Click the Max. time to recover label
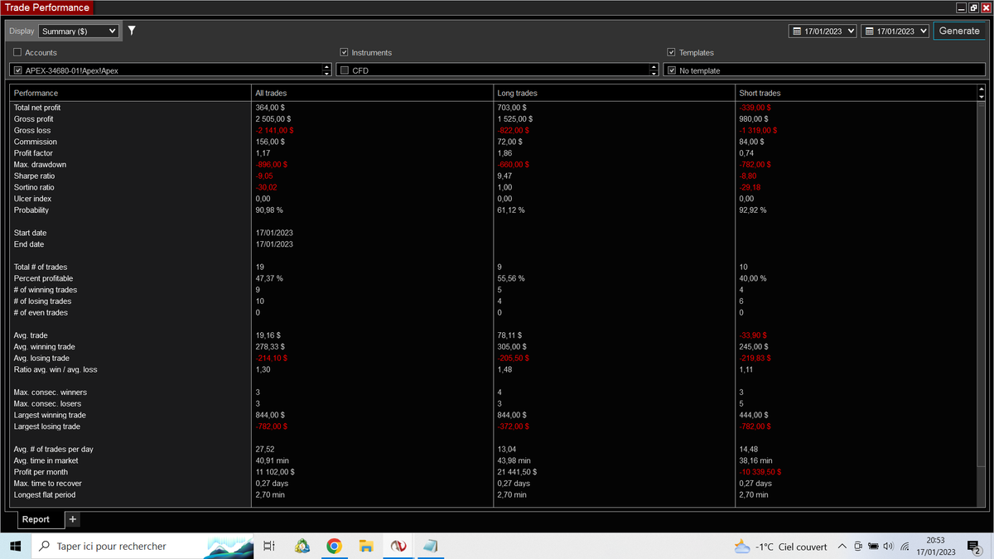Image resolution: width=994 pixels, height=559 pixels. 48,483
